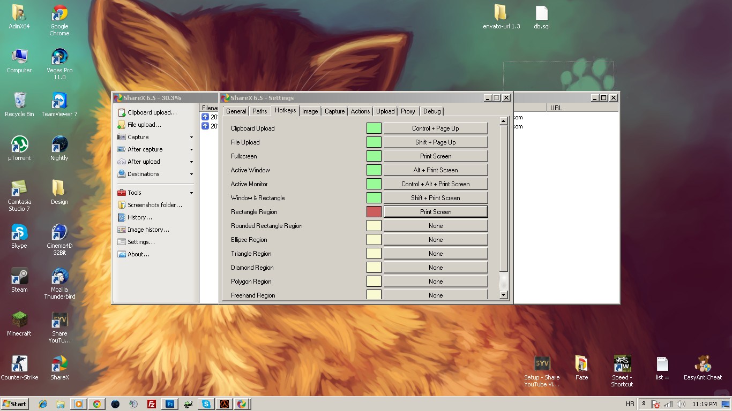732x411 pixels.
Task: Launch the ShareX desktop shortcut
Action: 59,368
